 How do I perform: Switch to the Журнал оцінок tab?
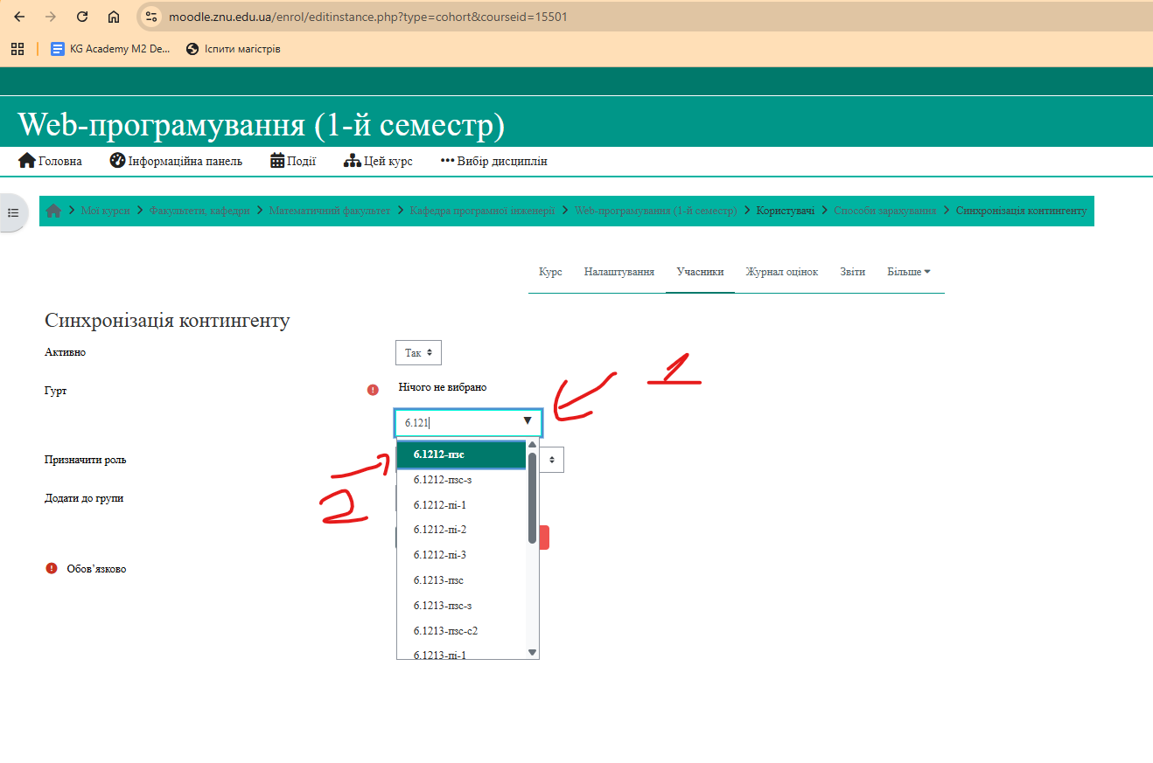click(781, 272)
